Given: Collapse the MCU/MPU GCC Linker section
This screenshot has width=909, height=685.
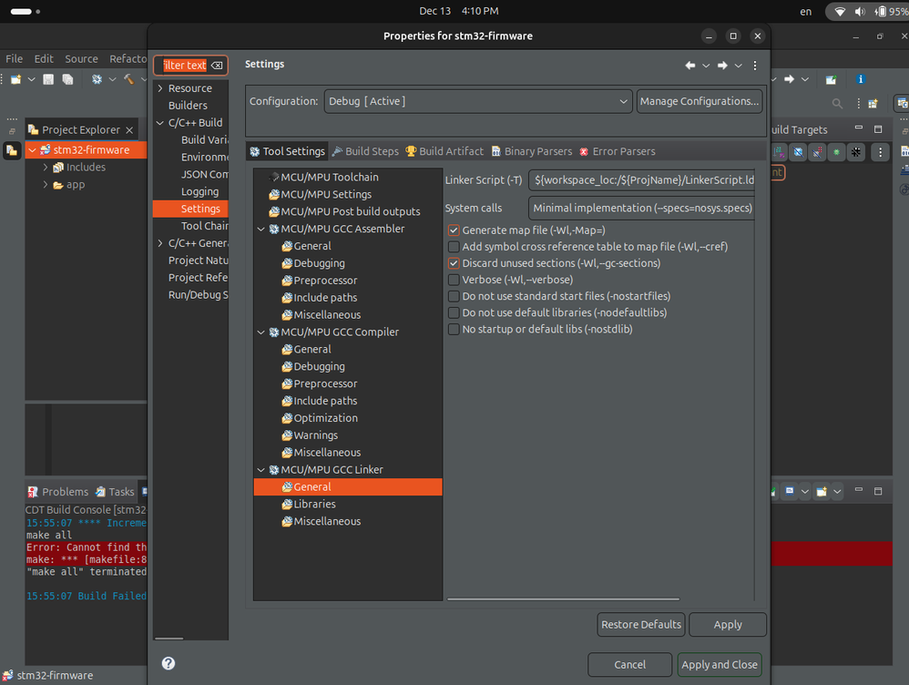Looking at the screenshot, I should pyautogui.click(x=261, y=469).
